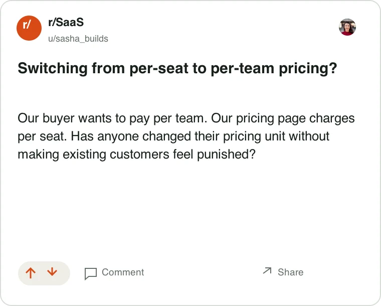Viewport: 381px width, 306px height.
Task: Click the body line starting 'per seat. Has anyone'
Action: (173, 136)
